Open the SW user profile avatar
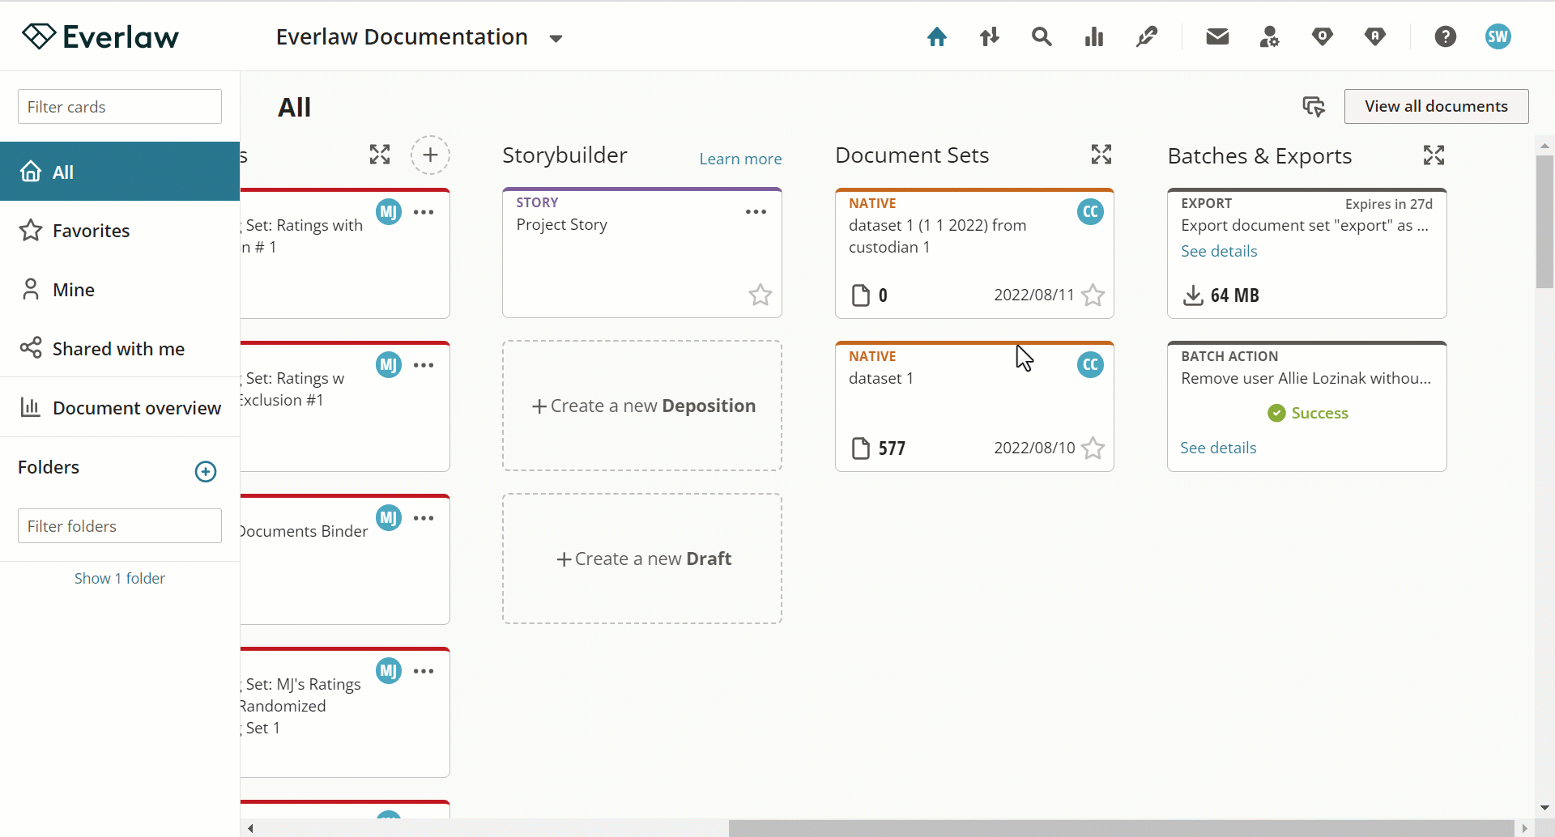1555x837 pixels. (x=1498, y=36)
